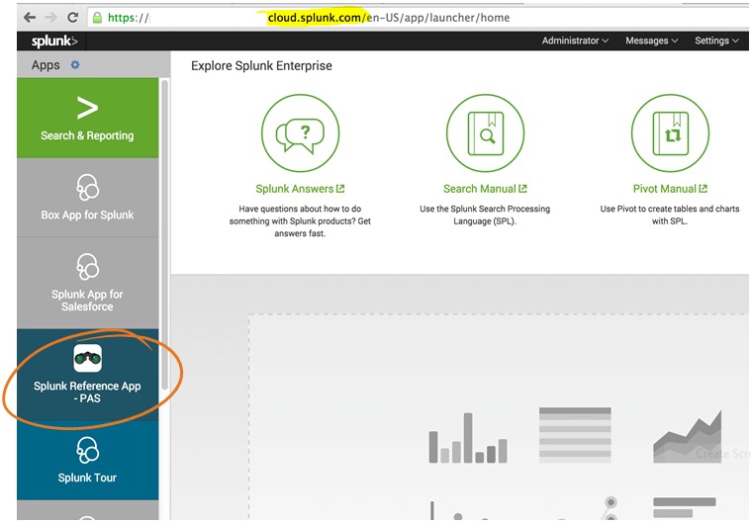The width and height of the screenshot is (751, 523).
Task: Click Splunk App for Salesforce icon
Action: (x=88, y=267)
